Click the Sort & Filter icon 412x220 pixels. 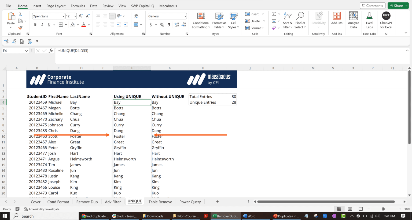pos(287,20)
